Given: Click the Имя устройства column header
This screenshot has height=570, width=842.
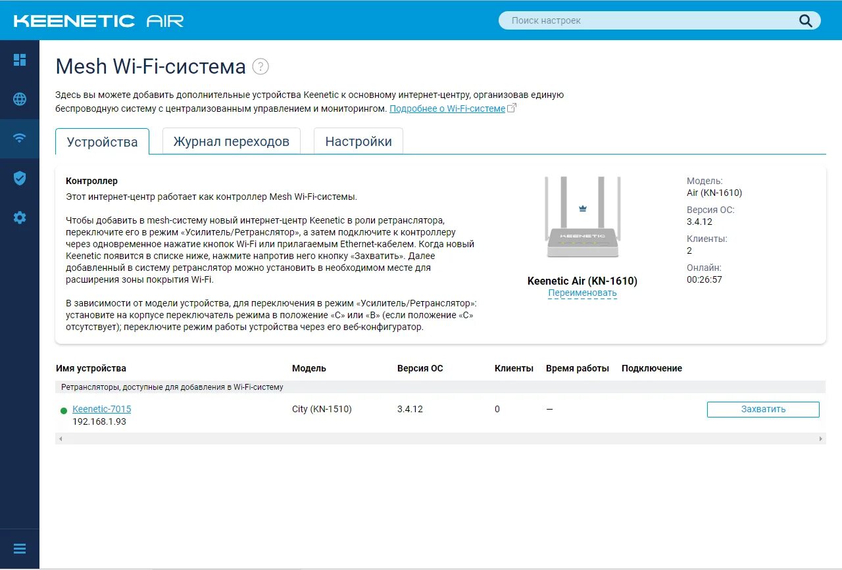Looking at the screenshot, I should pyautogui.click(x=91, y=368).
